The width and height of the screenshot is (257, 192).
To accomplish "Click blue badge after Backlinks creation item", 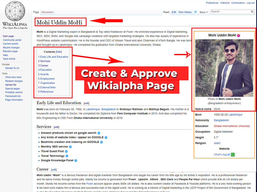I will coord(102,142).
